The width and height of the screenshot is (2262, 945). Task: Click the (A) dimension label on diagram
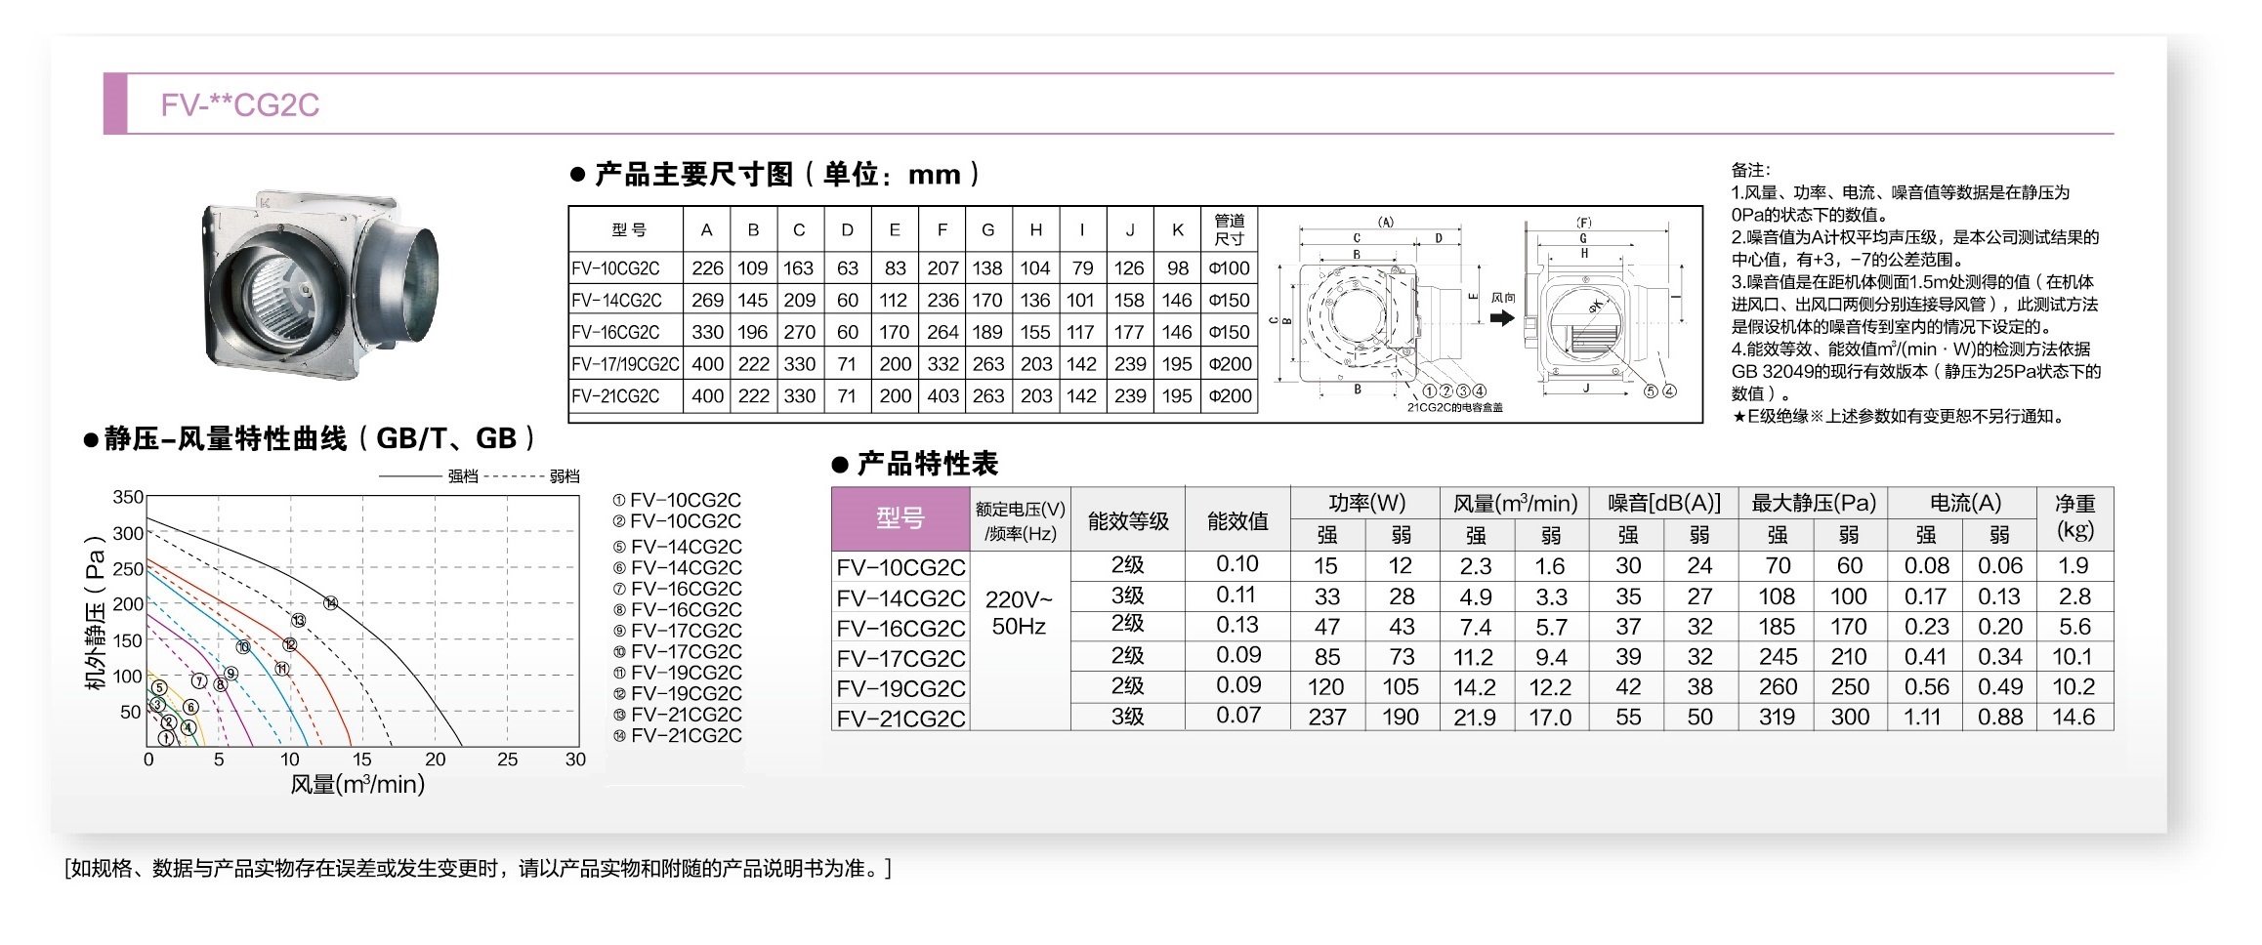[1385, 222]
